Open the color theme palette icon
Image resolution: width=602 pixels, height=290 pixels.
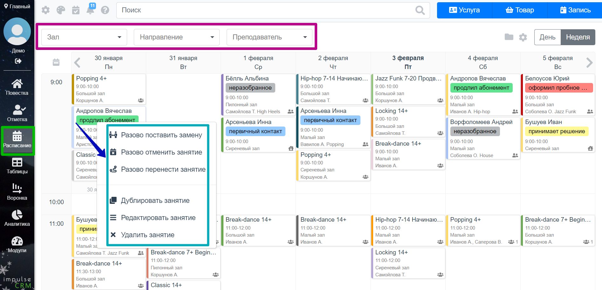(61, 10)
